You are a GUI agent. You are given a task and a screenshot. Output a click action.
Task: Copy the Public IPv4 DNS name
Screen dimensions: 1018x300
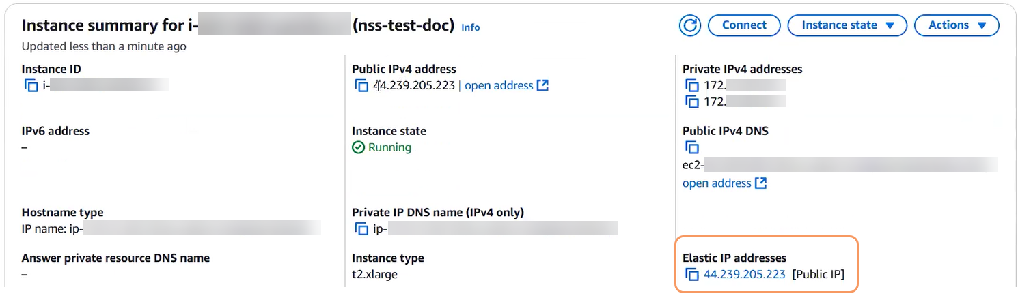coord(692,148)
